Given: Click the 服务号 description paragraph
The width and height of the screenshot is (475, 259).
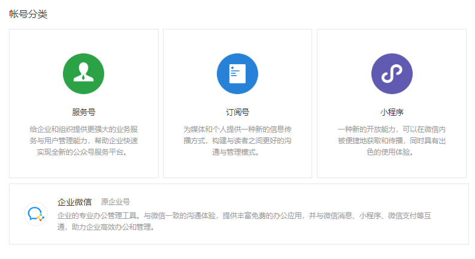Looking at the screenshot, I should pyautogui.click(x=83, y=140).
